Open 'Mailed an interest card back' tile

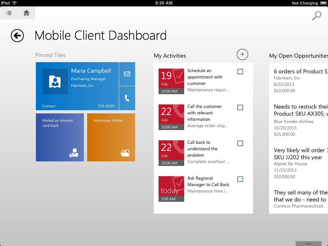click(60, 137)
